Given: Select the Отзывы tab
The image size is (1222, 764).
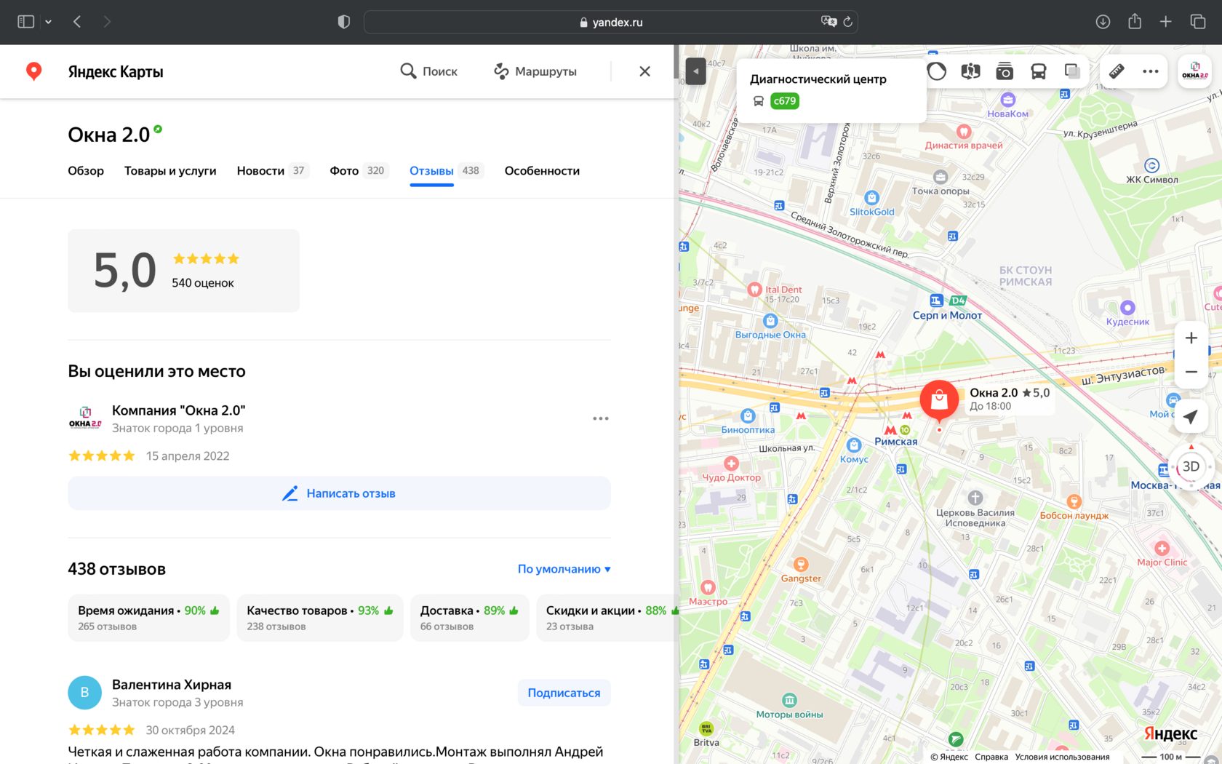Looking at the screenshot, I should coord(446,171).
